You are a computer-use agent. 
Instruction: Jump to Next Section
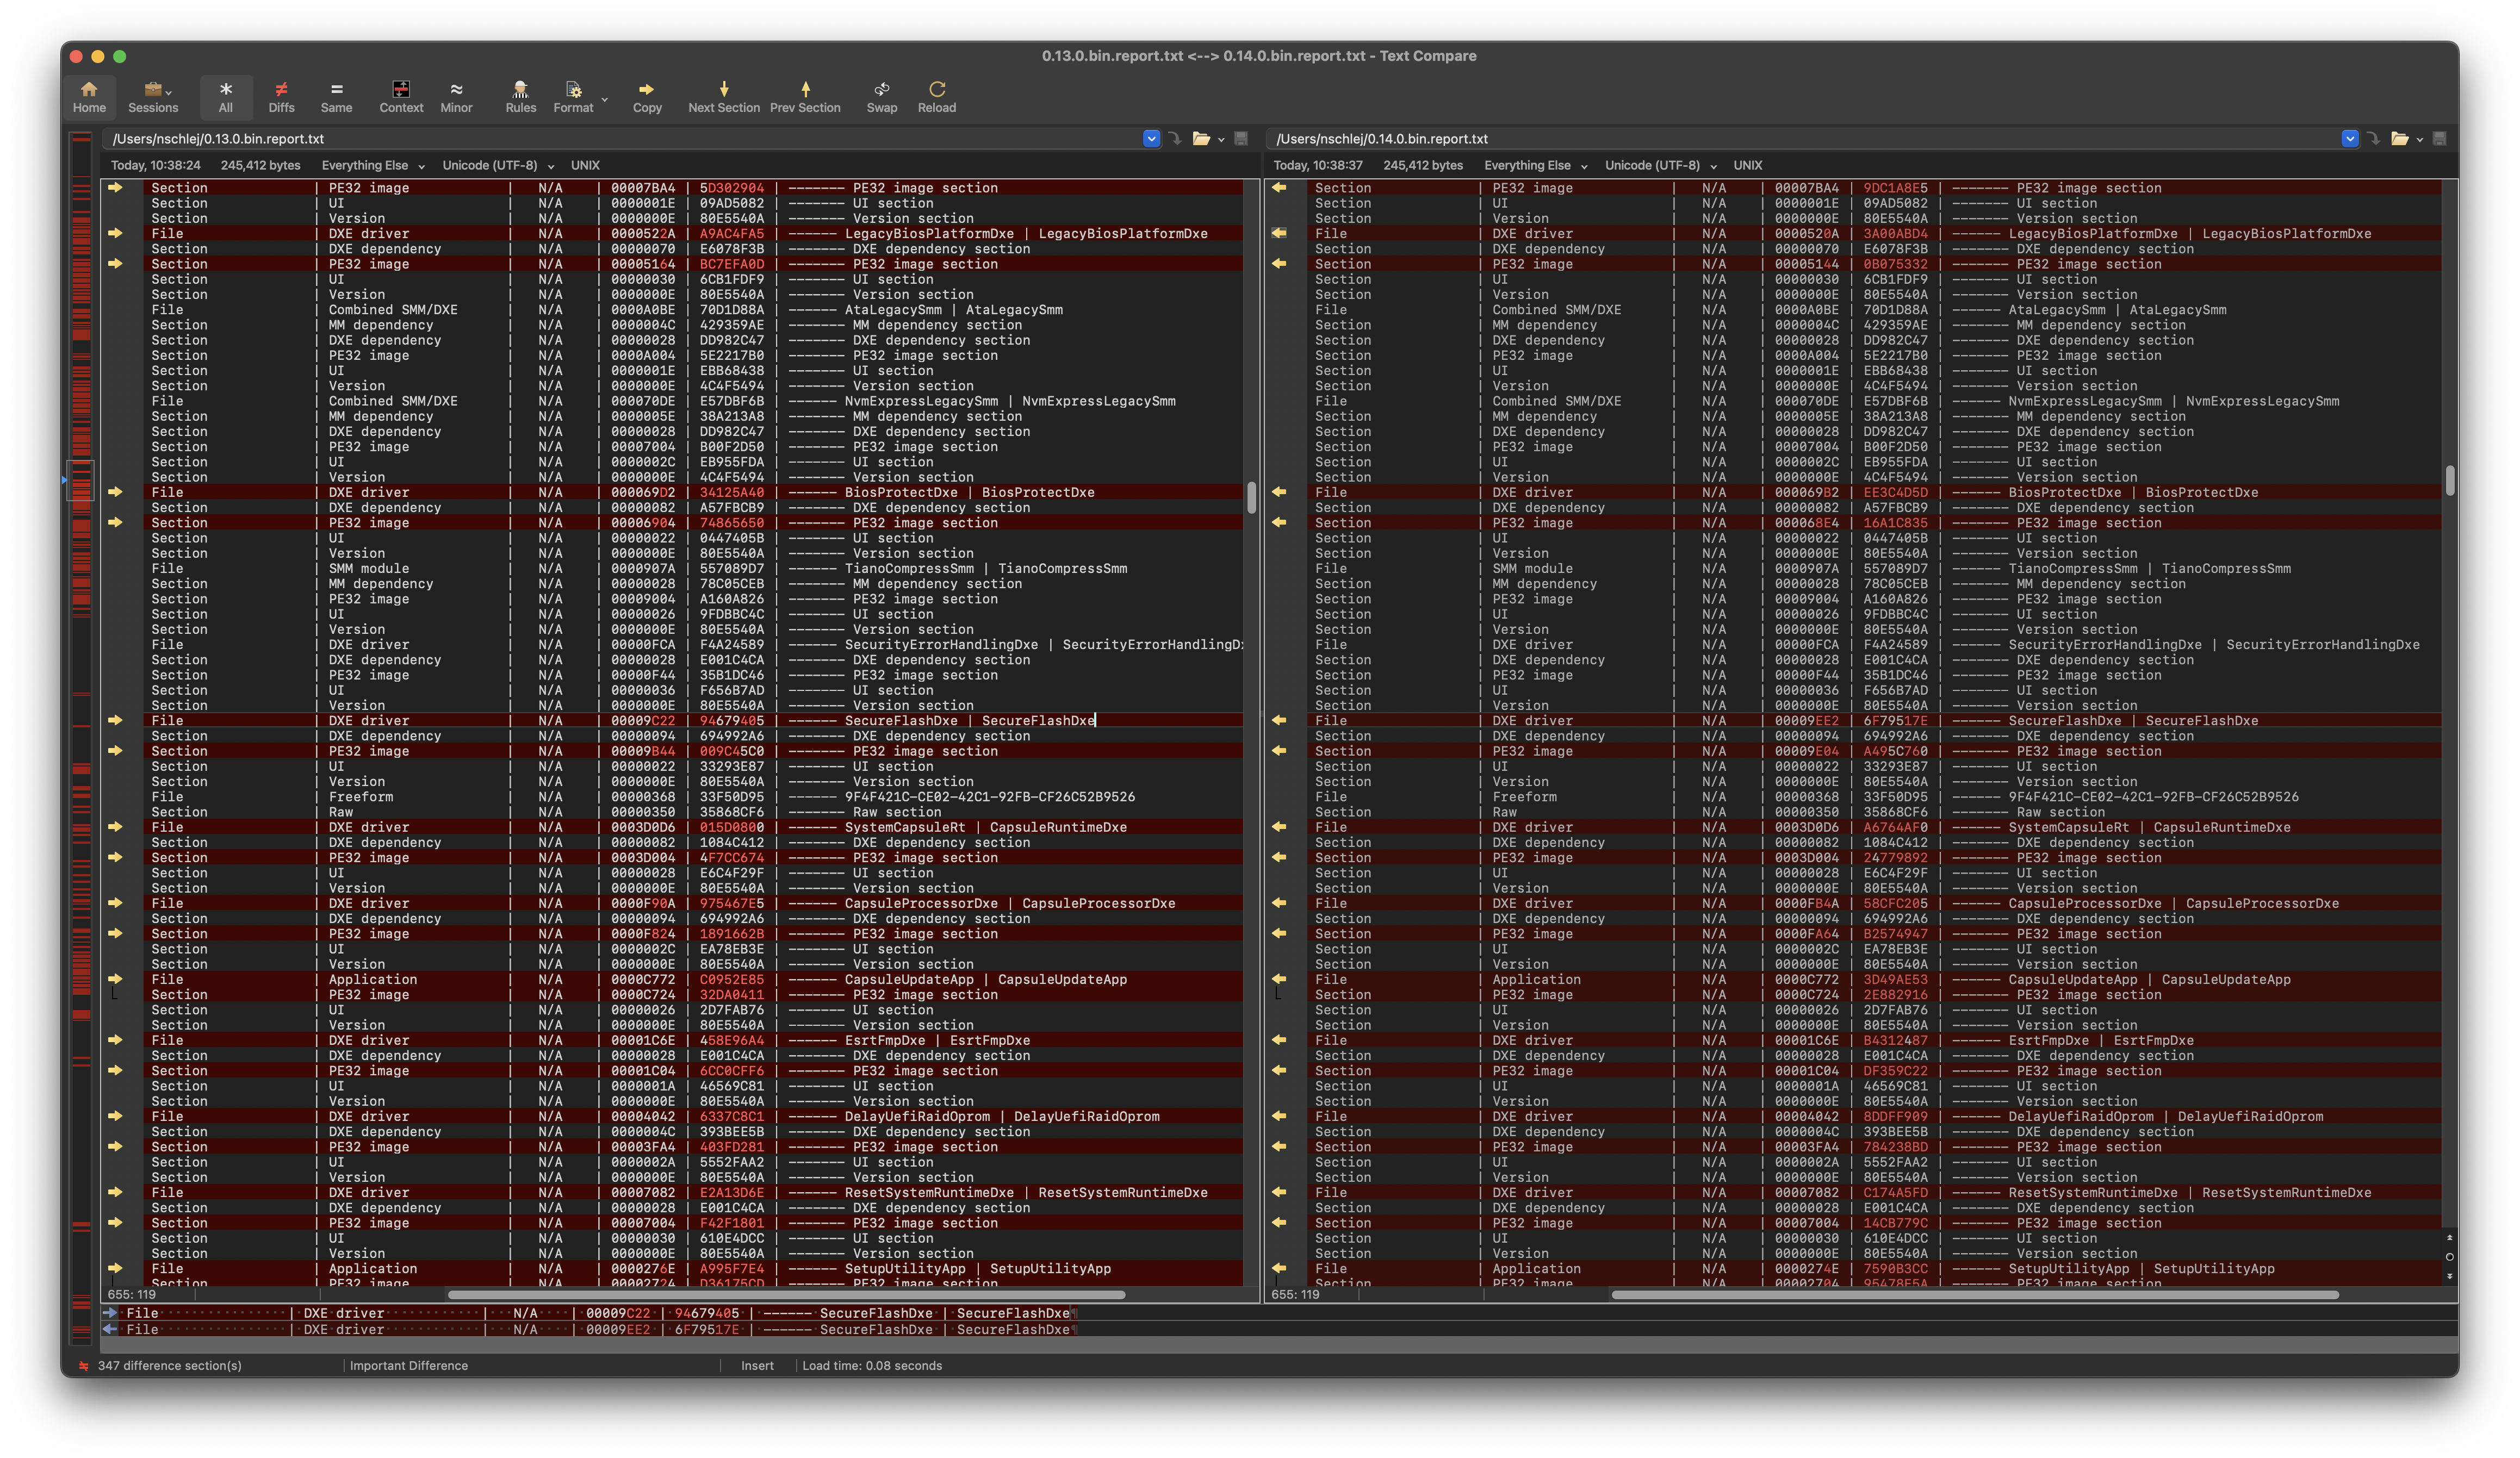pyautogui.click(x=724, y=97)
